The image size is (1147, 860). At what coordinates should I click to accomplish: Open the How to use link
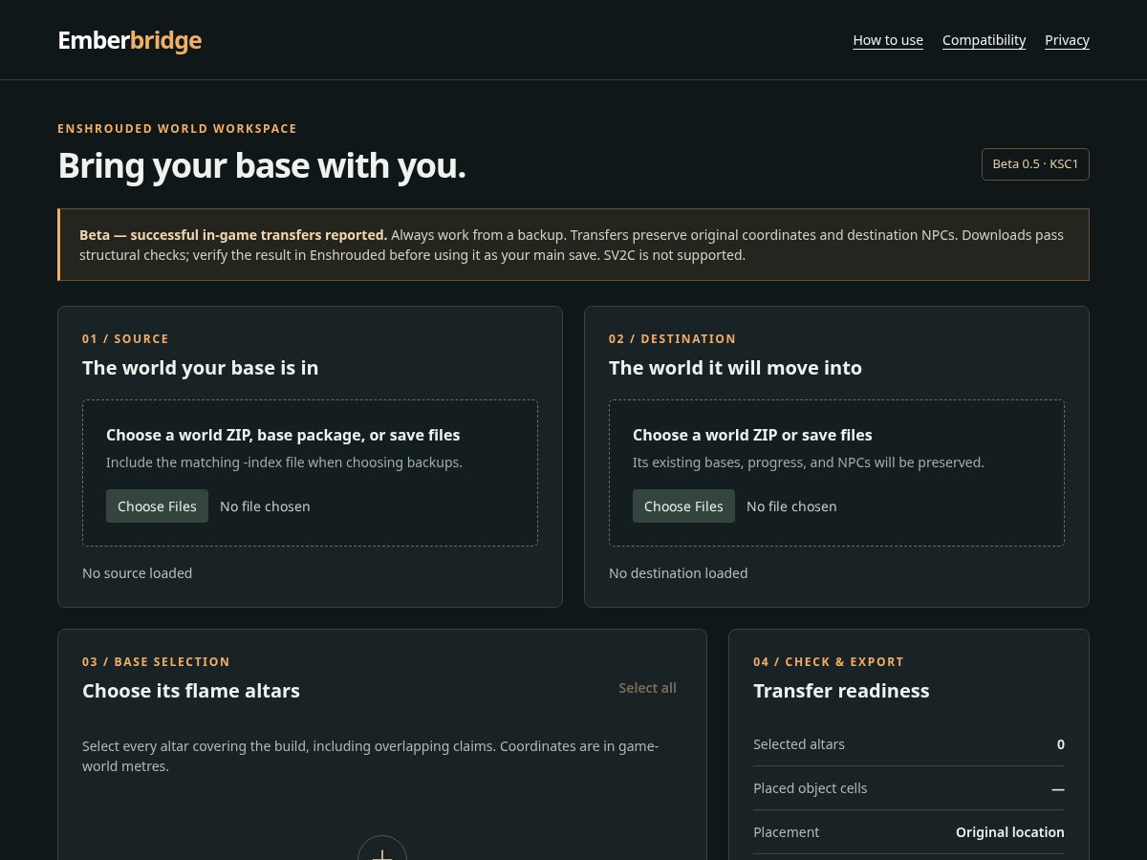pos(888,40)
